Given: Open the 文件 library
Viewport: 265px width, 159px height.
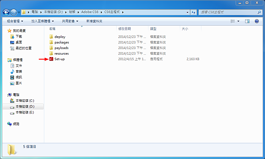Looking at the screenshot, I should coord(19,65).
